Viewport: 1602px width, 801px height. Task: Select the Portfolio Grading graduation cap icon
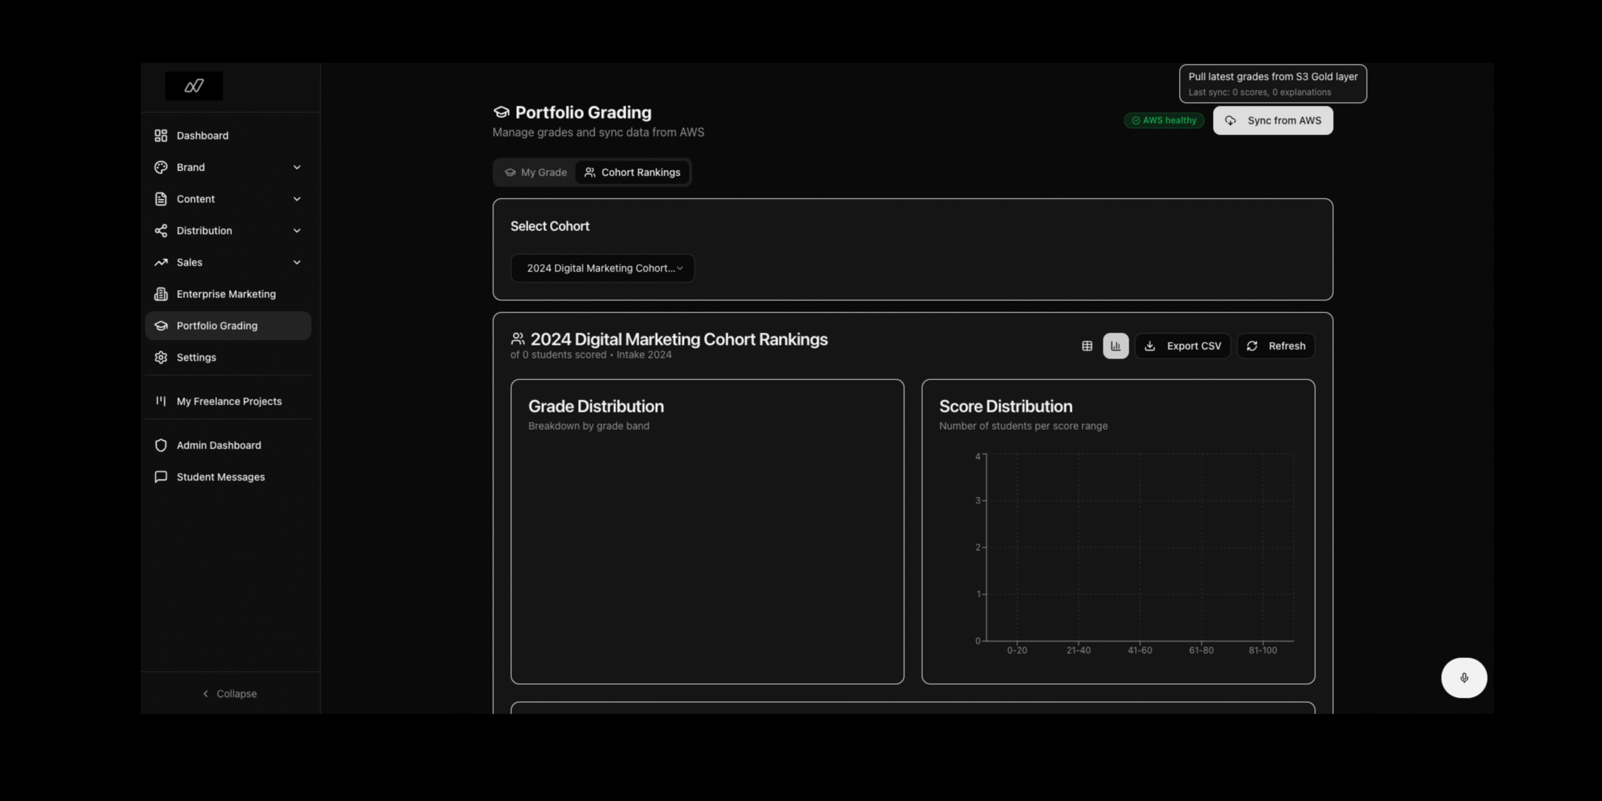(161, 325)
